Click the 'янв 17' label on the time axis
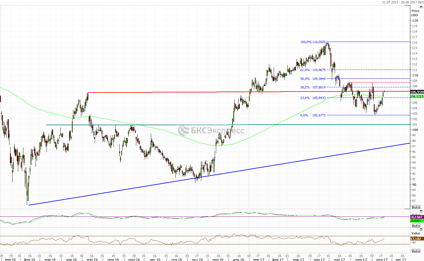Screen dimensions: 424x261 pos(258,259)
